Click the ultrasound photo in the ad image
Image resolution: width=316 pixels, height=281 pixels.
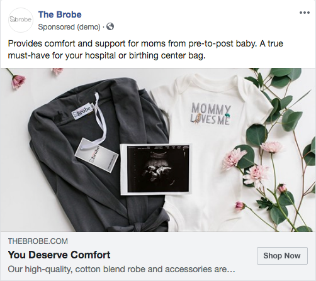[156, 169]
